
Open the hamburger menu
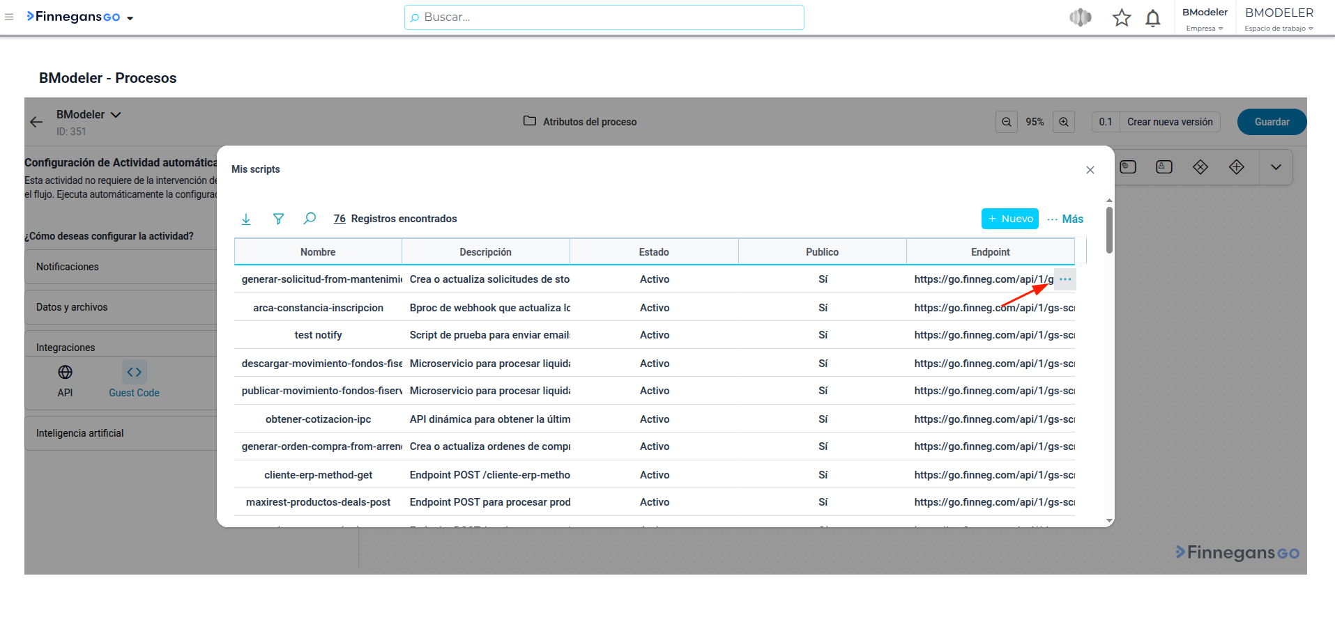tap(9, 17)
